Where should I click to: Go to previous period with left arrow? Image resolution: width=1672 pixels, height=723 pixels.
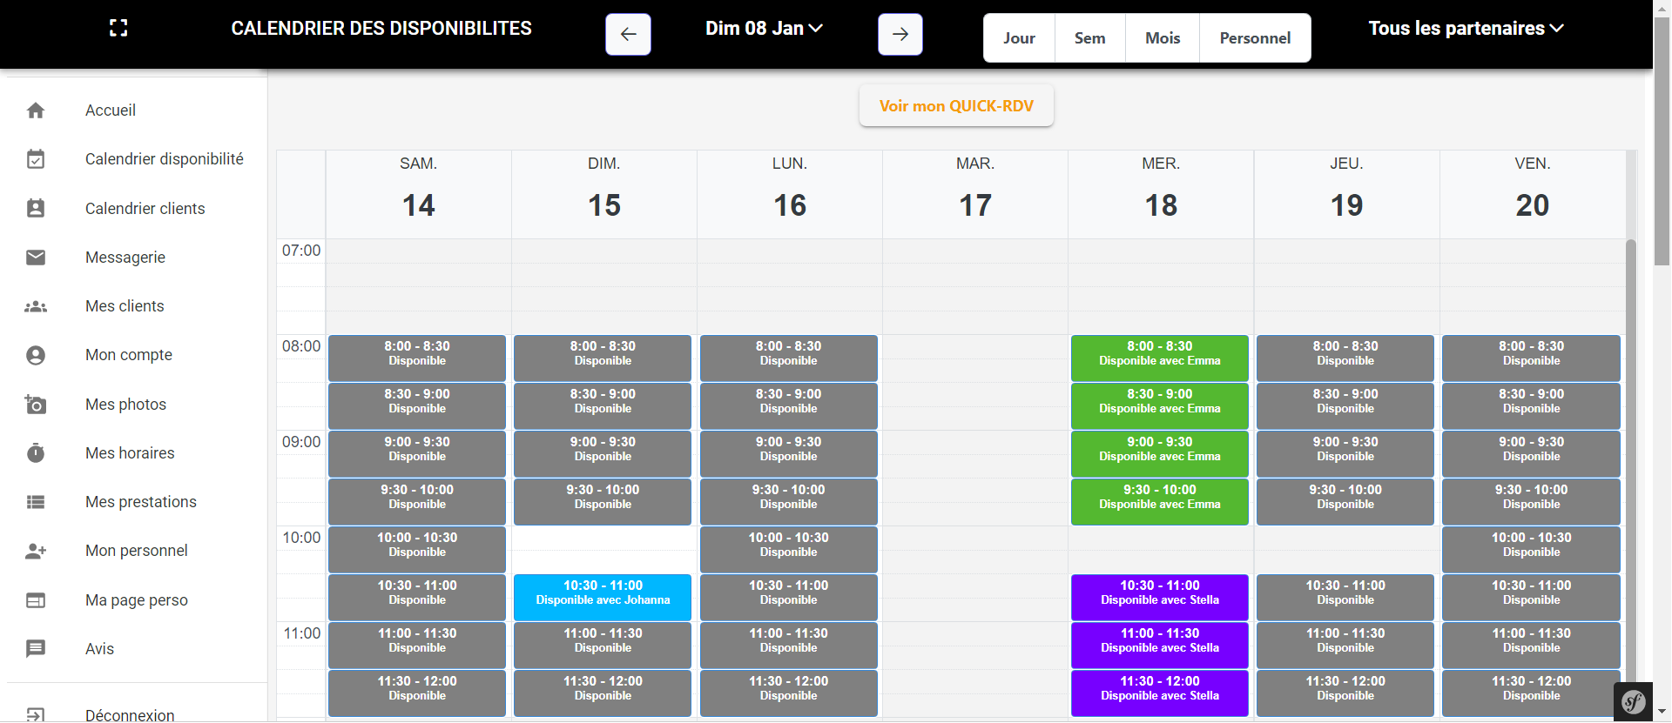pyautogui.click(x=628, y=35)
